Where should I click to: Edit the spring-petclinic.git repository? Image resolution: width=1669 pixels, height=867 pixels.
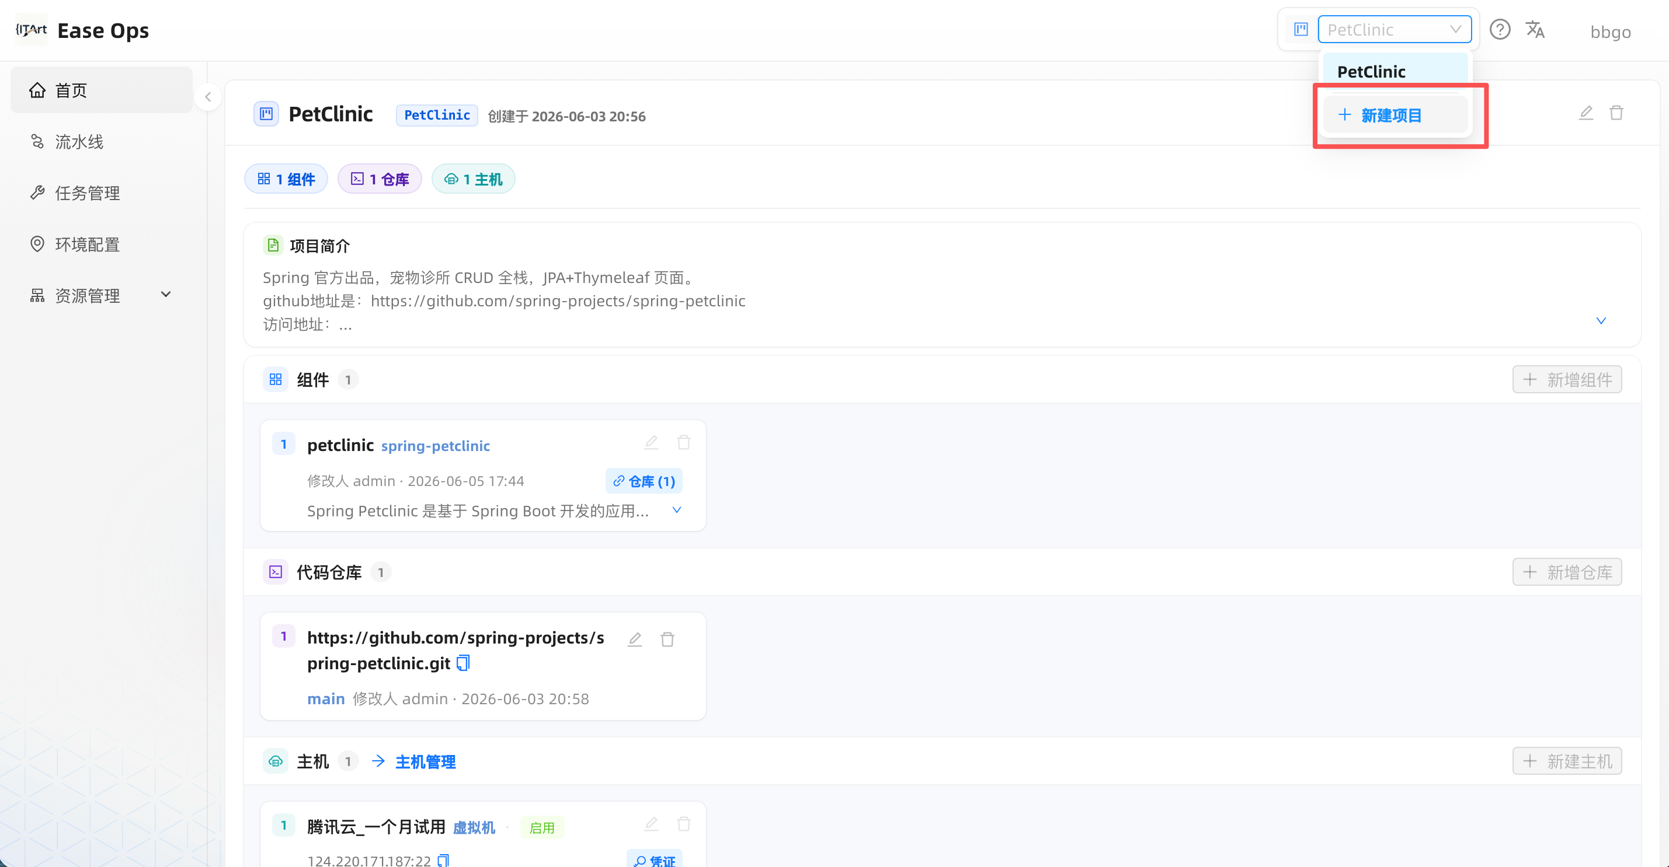(635, 639)
